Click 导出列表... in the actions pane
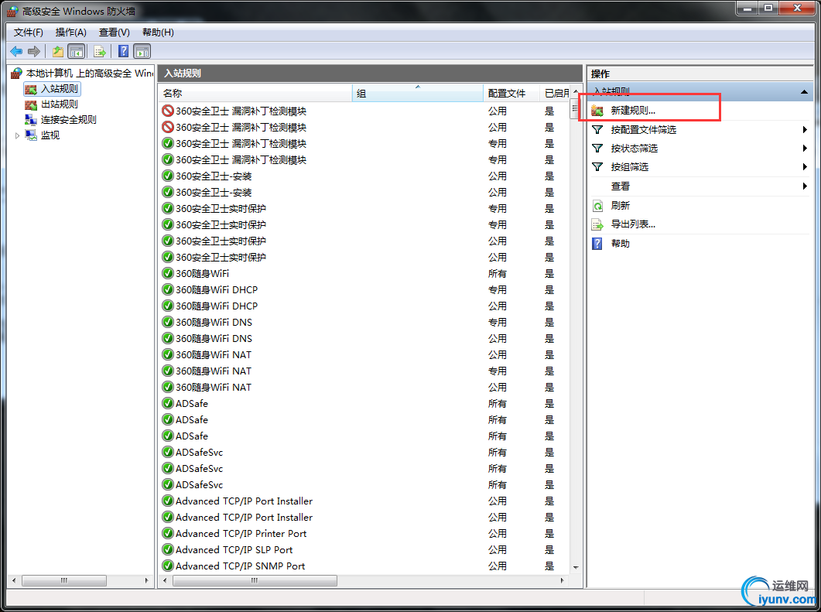Image resolution: width=821 pixels, height=612 pixels. [x=633, y=224]
